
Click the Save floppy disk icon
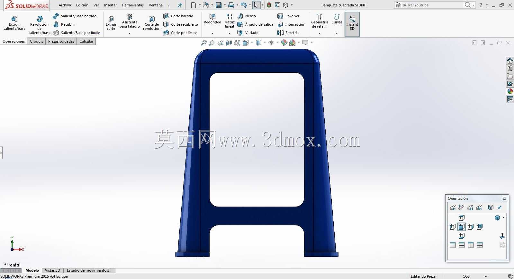point(219,5)
